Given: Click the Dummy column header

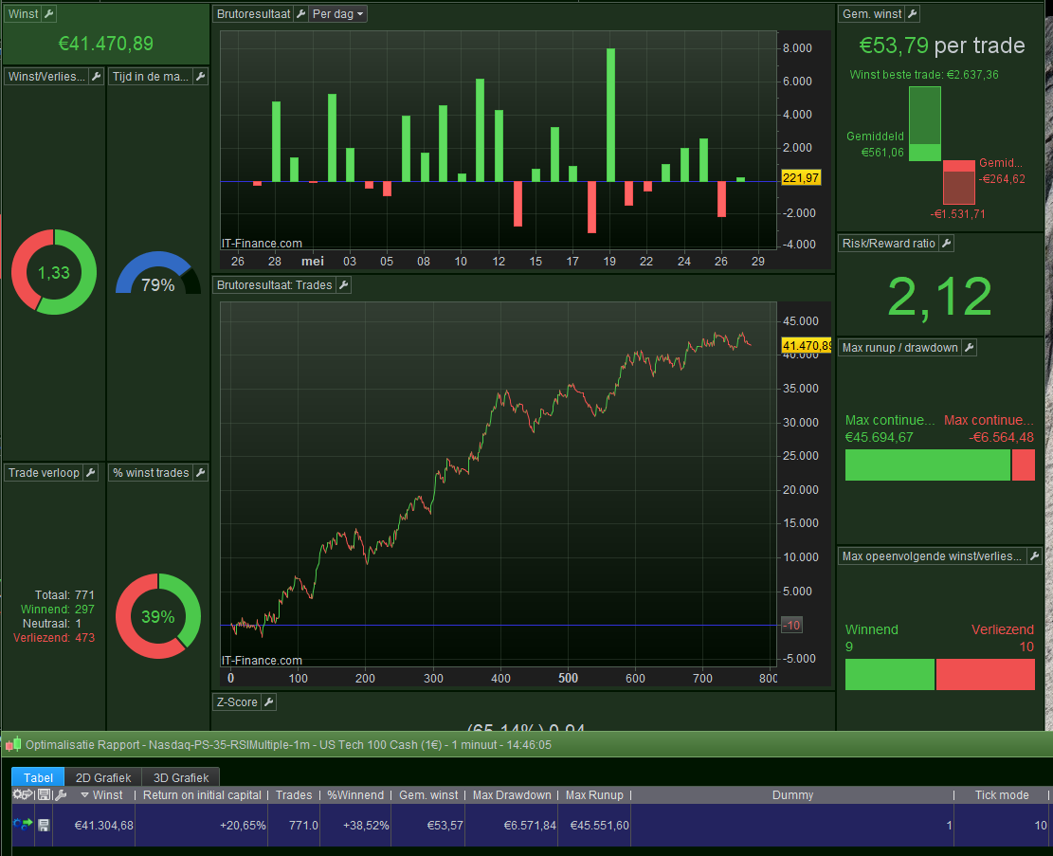Looking at the screenshot, I should point(792,794).
